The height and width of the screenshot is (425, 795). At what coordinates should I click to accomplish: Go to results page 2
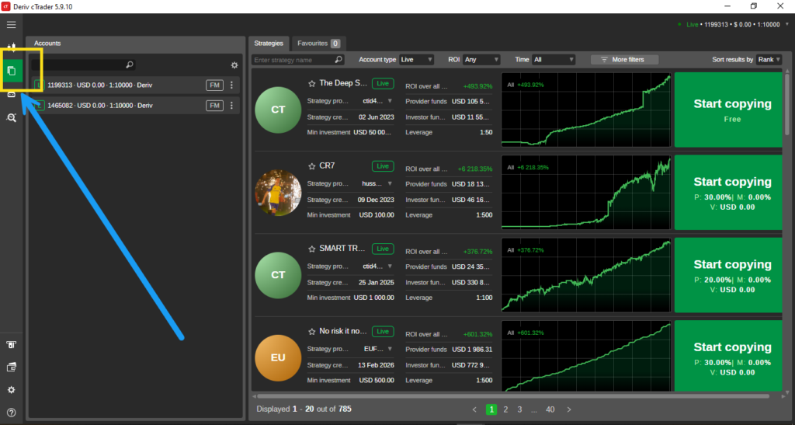pyautogui.click(x=505, y=409)
